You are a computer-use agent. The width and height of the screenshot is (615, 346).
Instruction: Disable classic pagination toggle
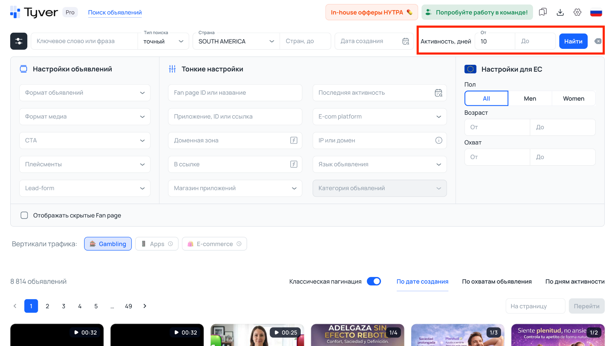point(374,281)
